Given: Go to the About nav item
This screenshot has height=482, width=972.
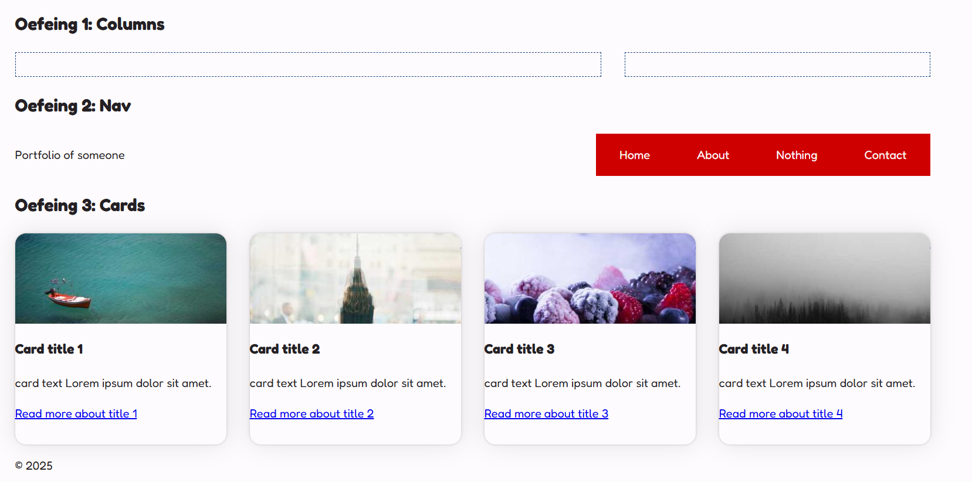Looking at the screenshot, I should click(x=713, y=155).
